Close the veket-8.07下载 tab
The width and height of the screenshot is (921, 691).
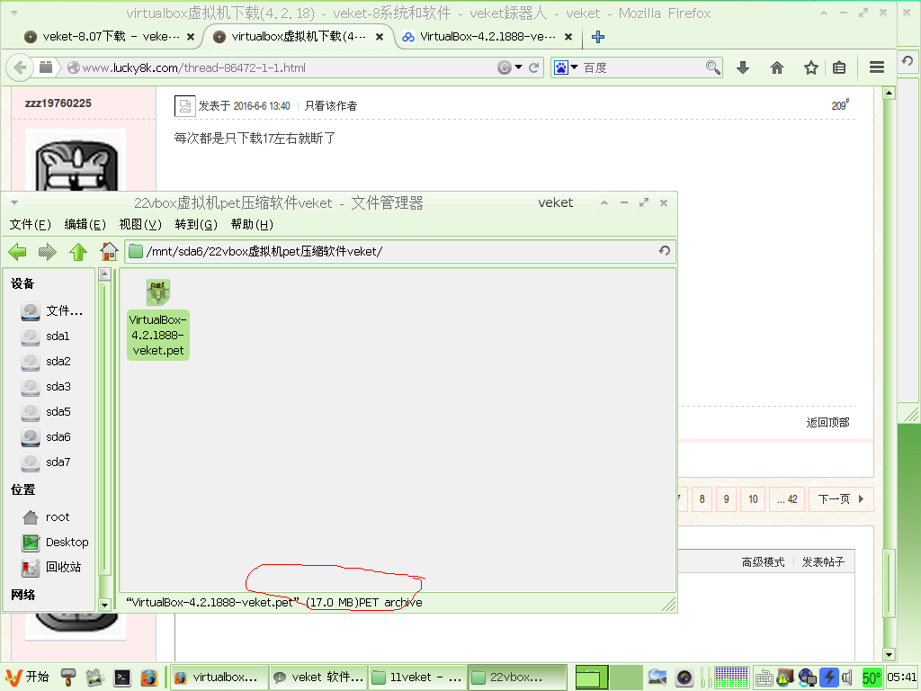click(x=191, y=36)
